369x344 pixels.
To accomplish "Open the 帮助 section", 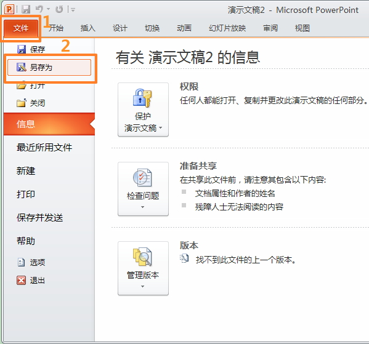I will tap(26, 241).
